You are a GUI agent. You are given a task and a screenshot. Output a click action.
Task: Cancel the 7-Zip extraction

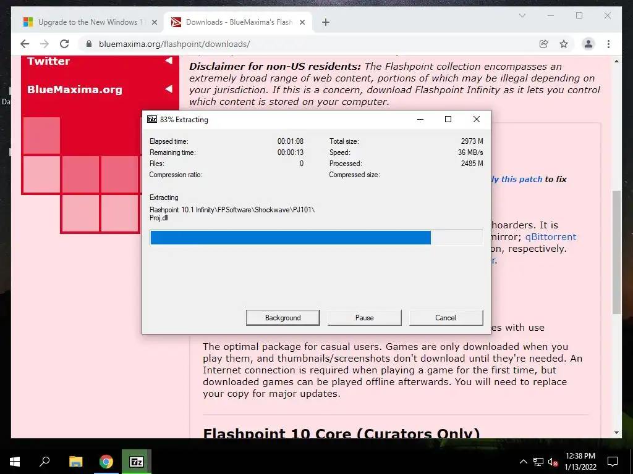coord(446,318)
